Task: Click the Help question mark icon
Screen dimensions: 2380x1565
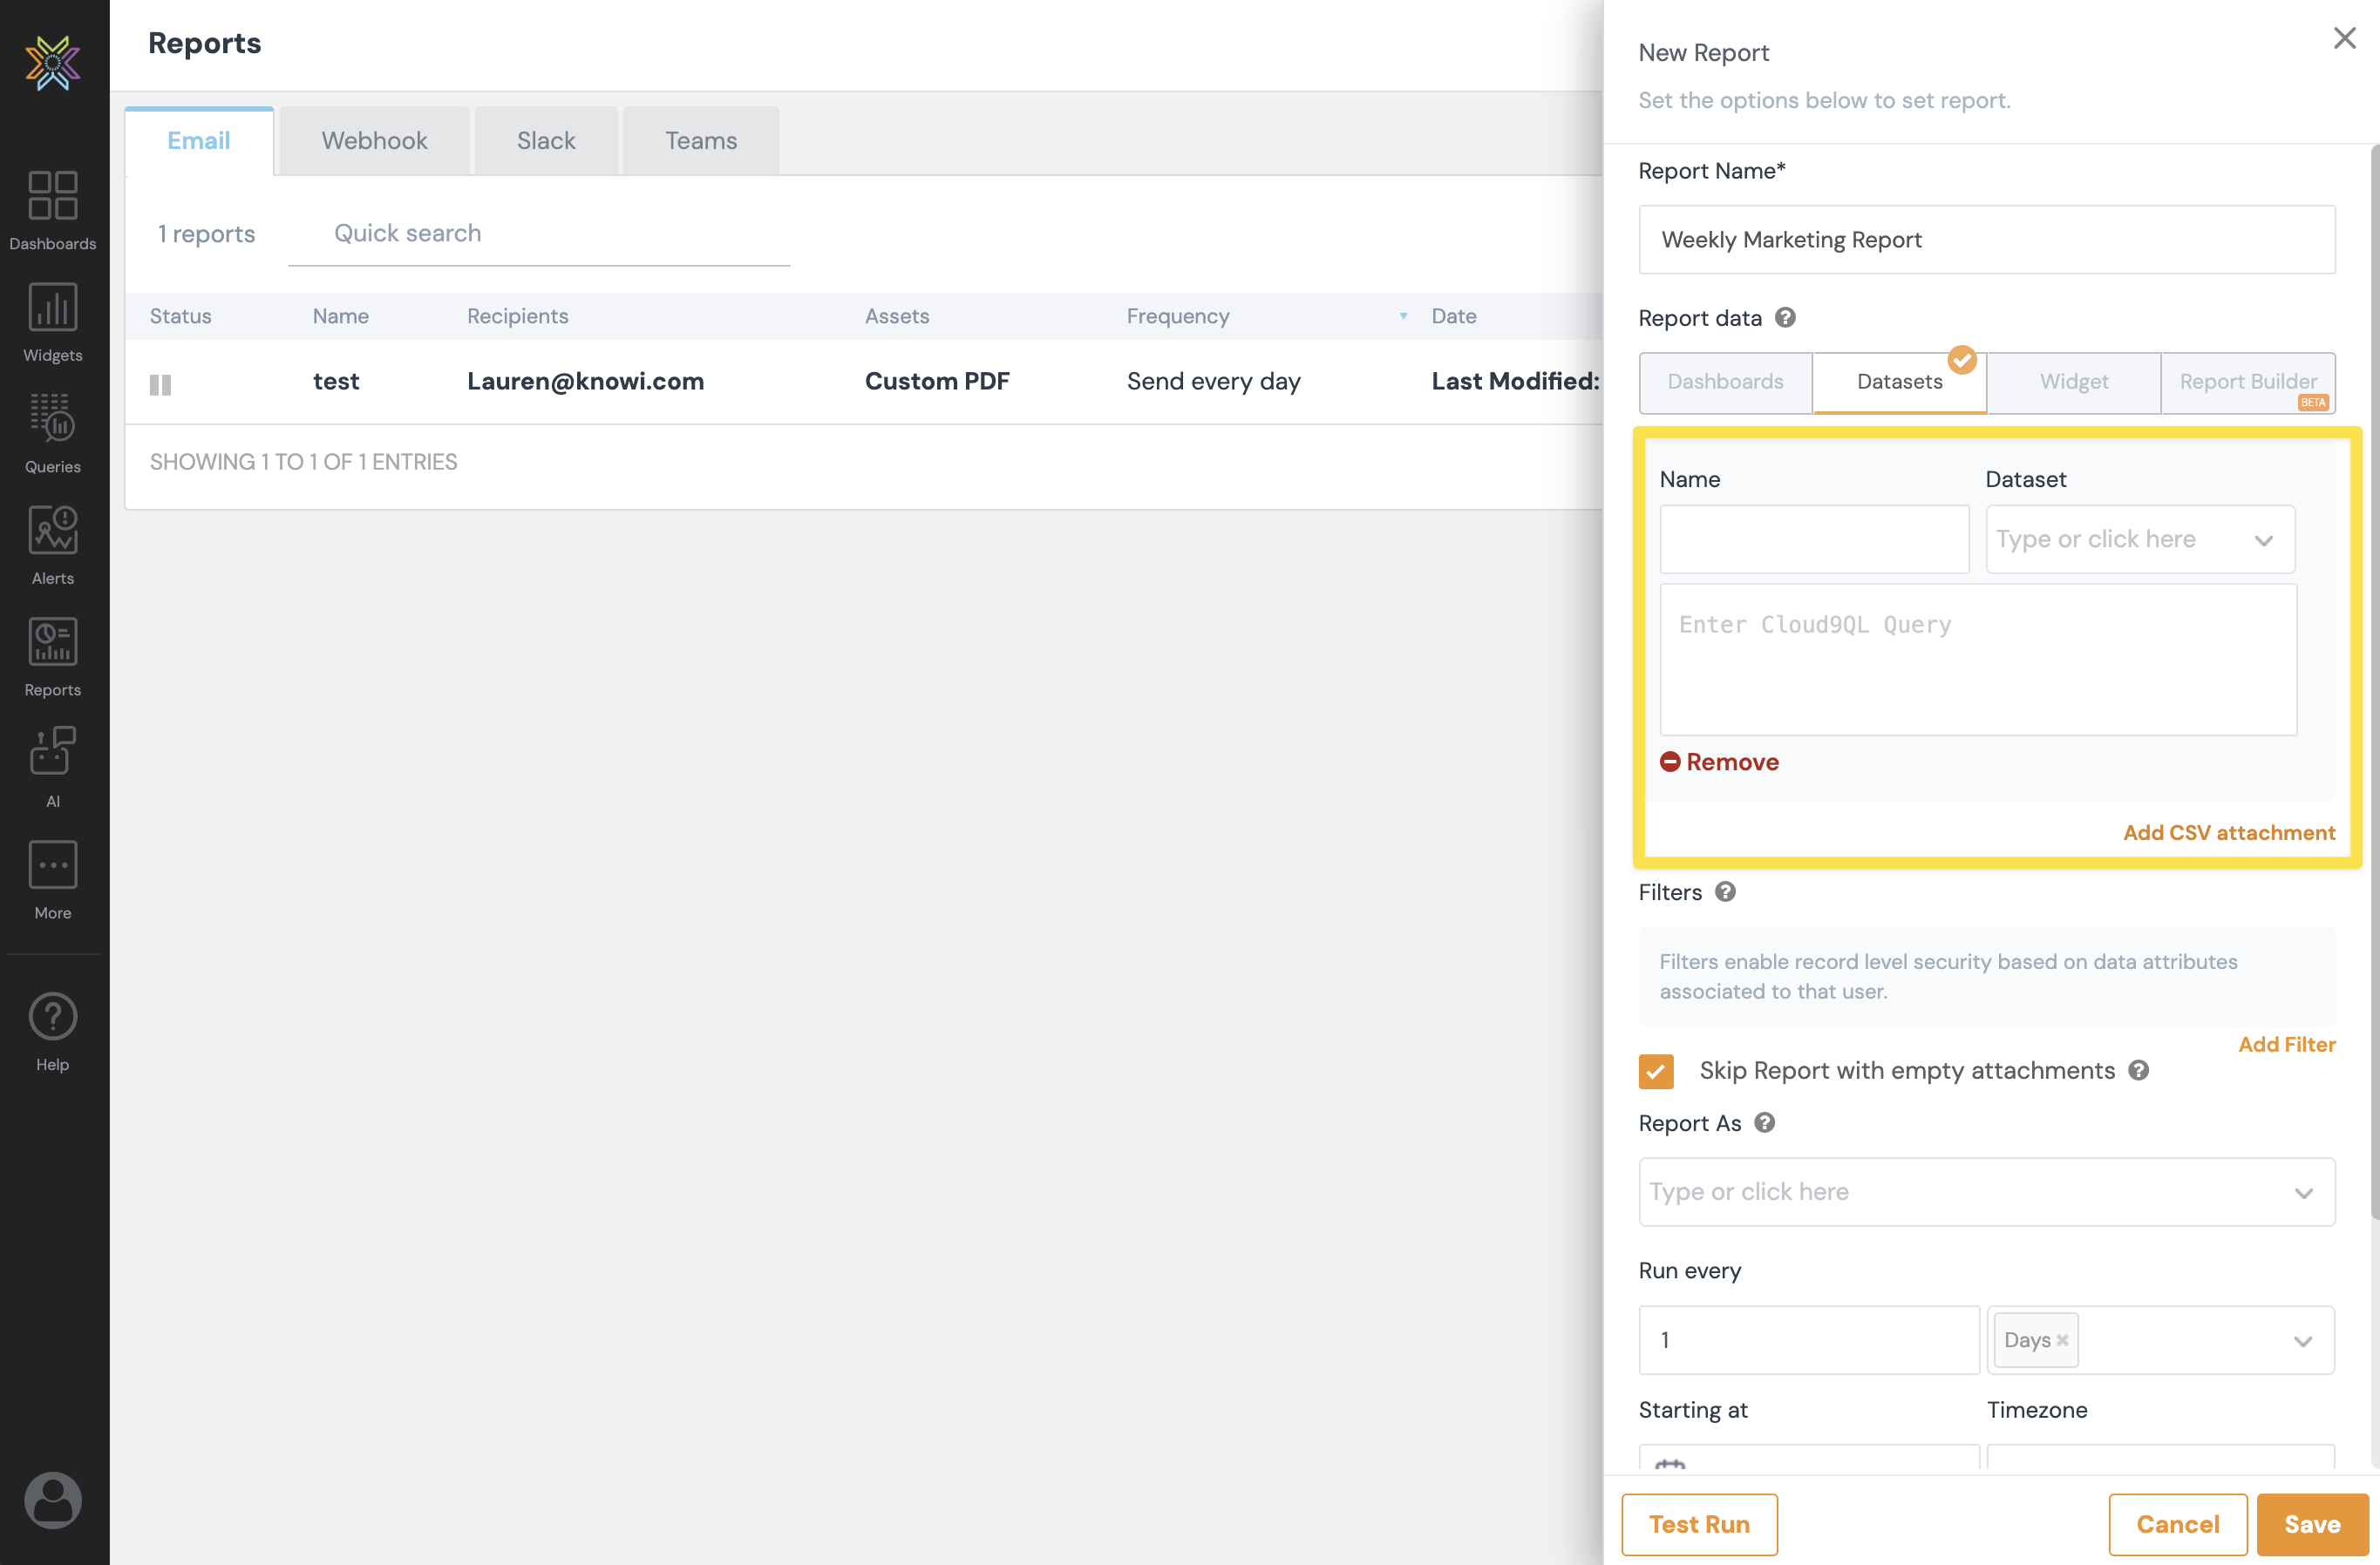Action: (x=52, y=1030)
